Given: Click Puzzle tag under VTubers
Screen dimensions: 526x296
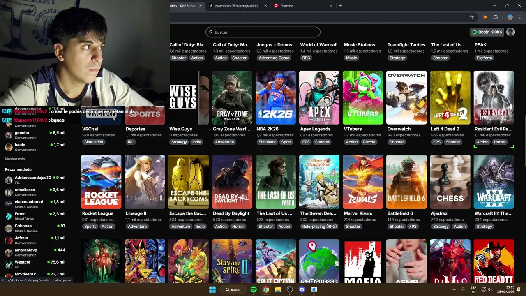Looking at the screenshot, I should (x=369, y=142).
